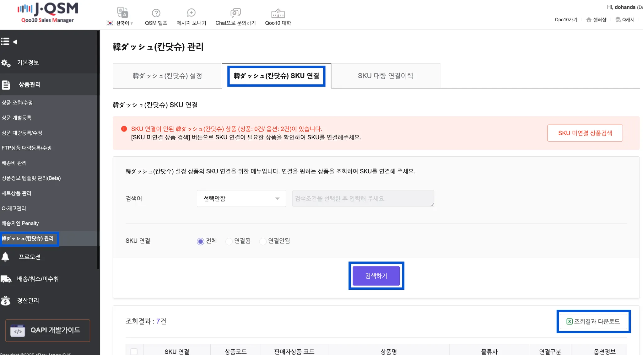
Task: Click the 프로모션 bell icon
Action: pos(5,257)
